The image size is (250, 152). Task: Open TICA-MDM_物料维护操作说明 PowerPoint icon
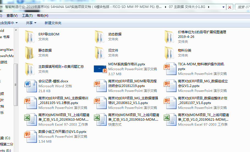coord(170,69)
